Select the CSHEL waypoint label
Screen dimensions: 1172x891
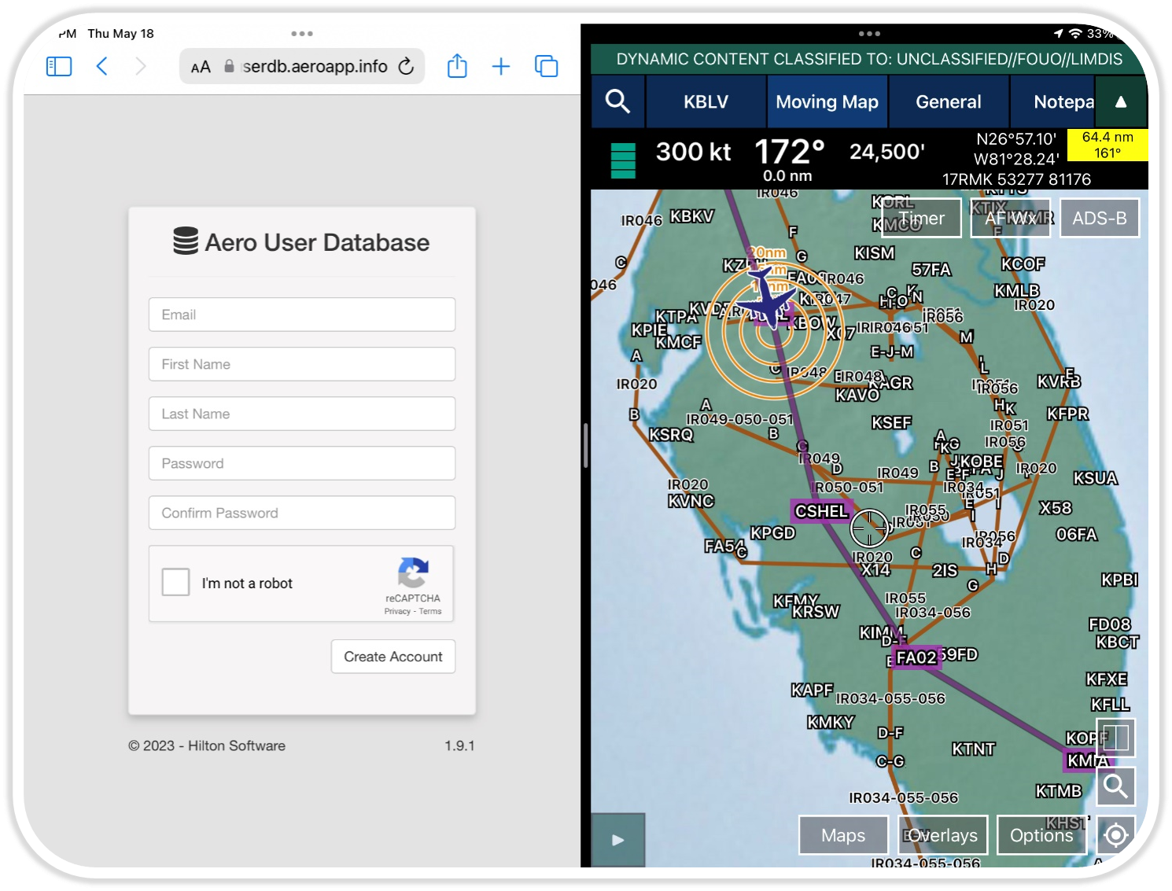click(x=821, y=511)
